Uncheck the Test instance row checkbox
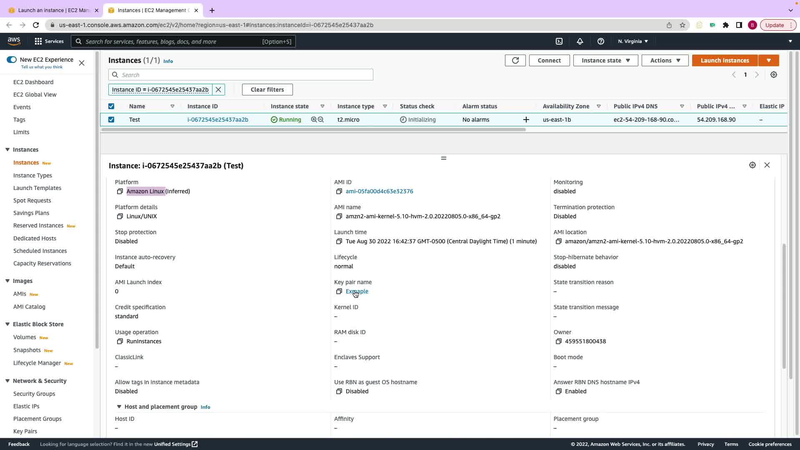The width and height of the screenshot is (800, 450). pyautogui.click(x=111, y=120)
